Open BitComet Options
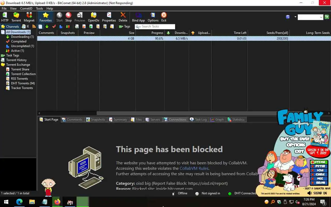 [x=153, y=17]
